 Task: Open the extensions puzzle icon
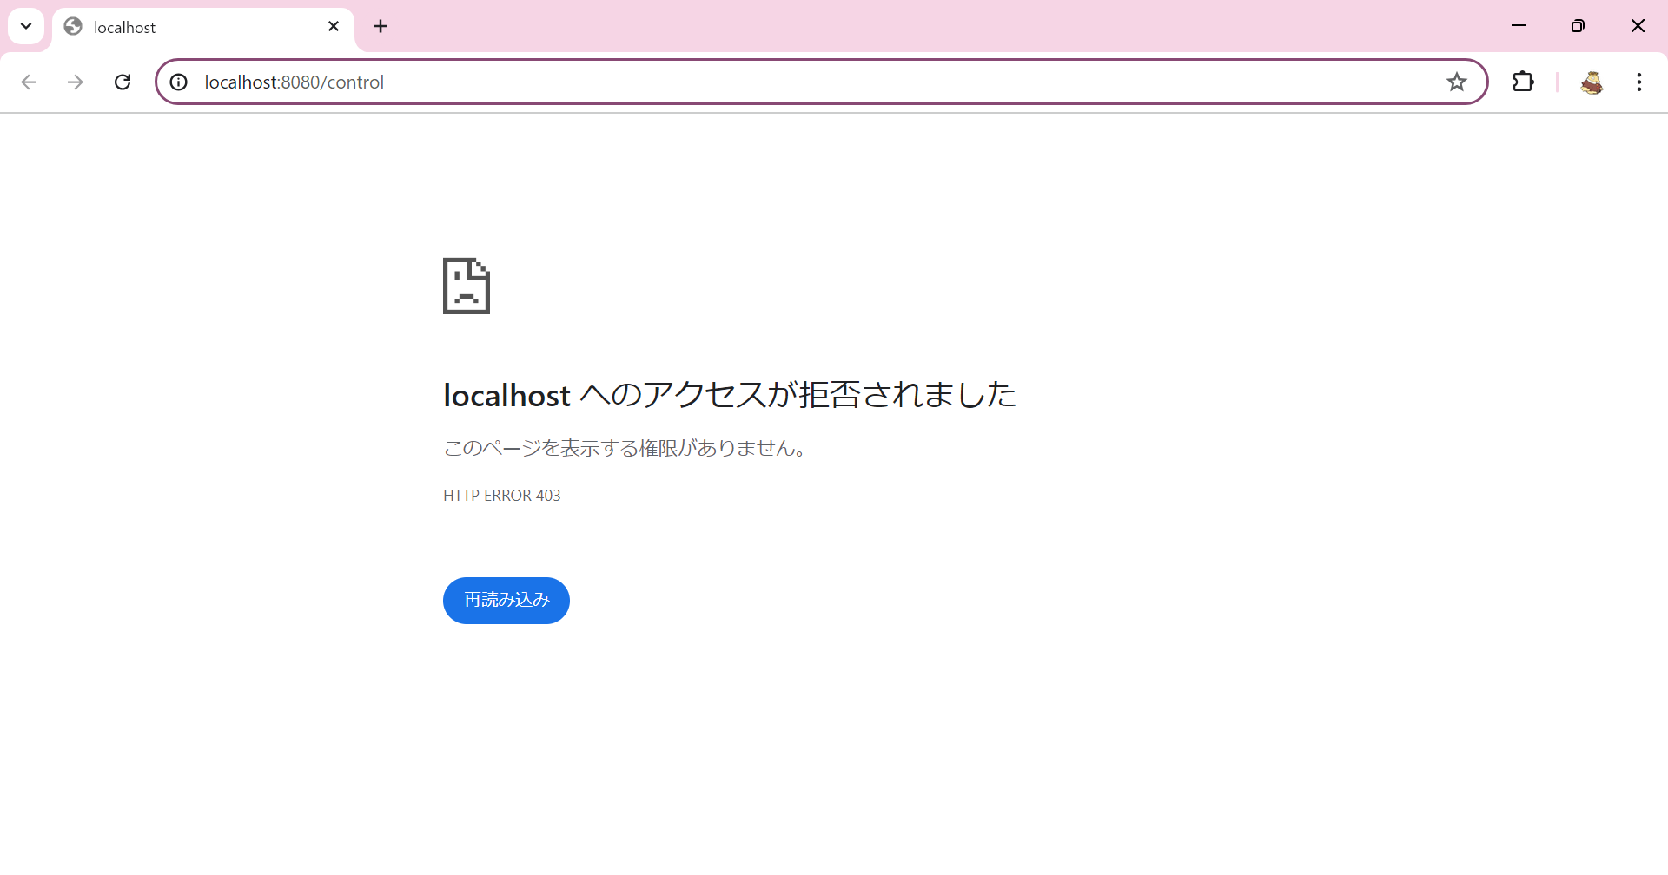point(1523,82)
